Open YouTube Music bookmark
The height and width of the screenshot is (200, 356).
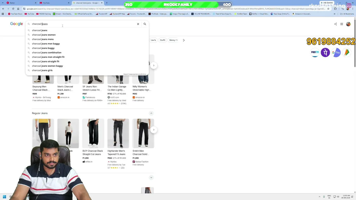pos(15,14)
